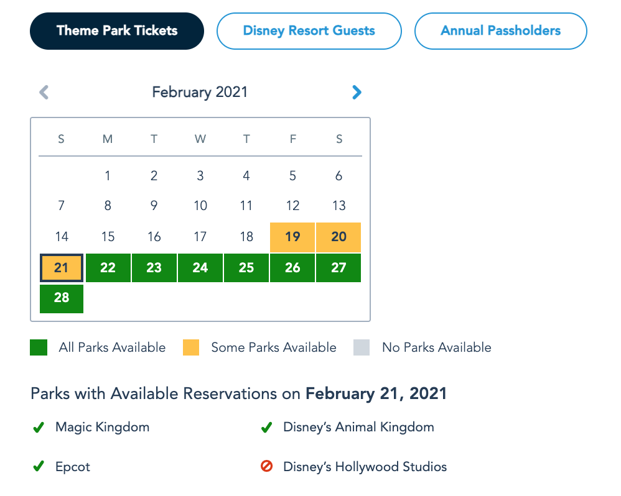Switch to Theme Park Tickets tab
This screenshot has height=496, width=621.
click(x=117, y=30)
